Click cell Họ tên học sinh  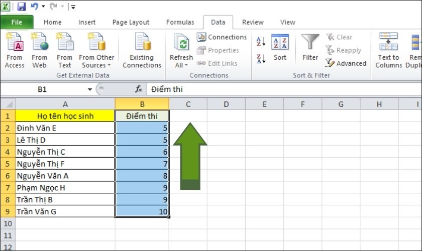(65, 116)
